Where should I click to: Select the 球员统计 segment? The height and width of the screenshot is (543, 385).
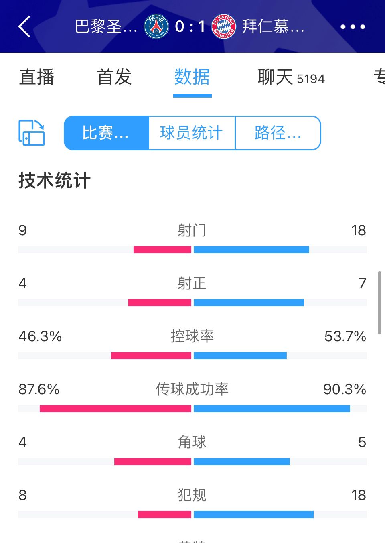point(192,133)
